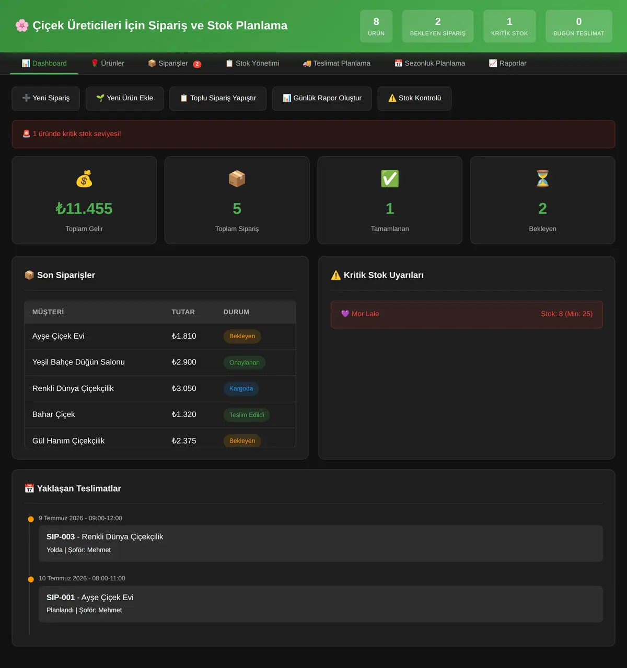The width and height of the screenshot is (627, 668).
Task: Click the green checkmark icon above Tamamlanan
Action: point(390,179)
